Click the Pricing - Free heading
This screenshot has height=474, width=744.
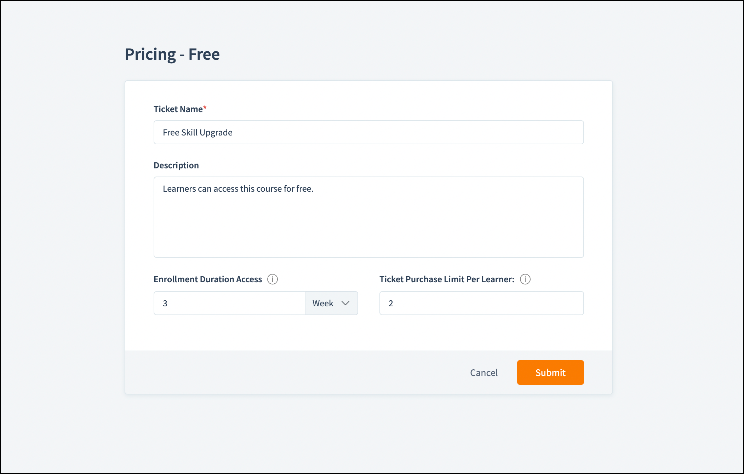172,54
